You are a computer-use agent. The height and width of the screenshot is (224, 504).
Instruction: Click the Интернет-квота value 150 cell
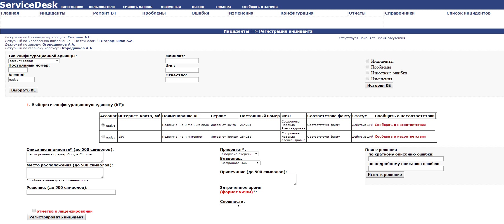(139, 136)
